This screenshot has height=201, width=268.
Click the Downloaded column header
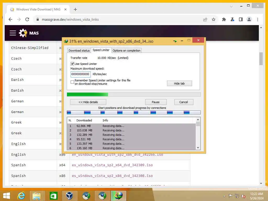point(84,120)
